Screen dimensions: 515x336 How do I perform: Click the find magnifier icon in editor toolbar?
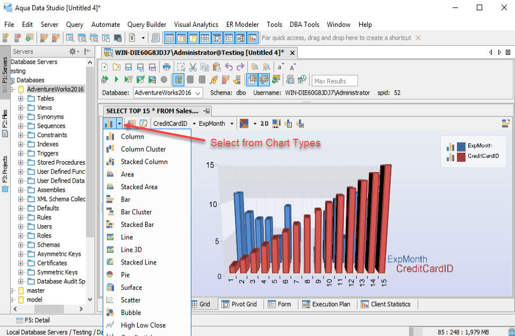(x=255, y=67)
